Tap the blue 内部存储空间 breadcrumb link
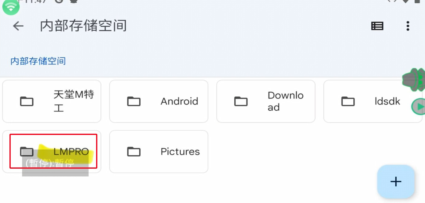 pyautogui.click(x=38, y=61)
